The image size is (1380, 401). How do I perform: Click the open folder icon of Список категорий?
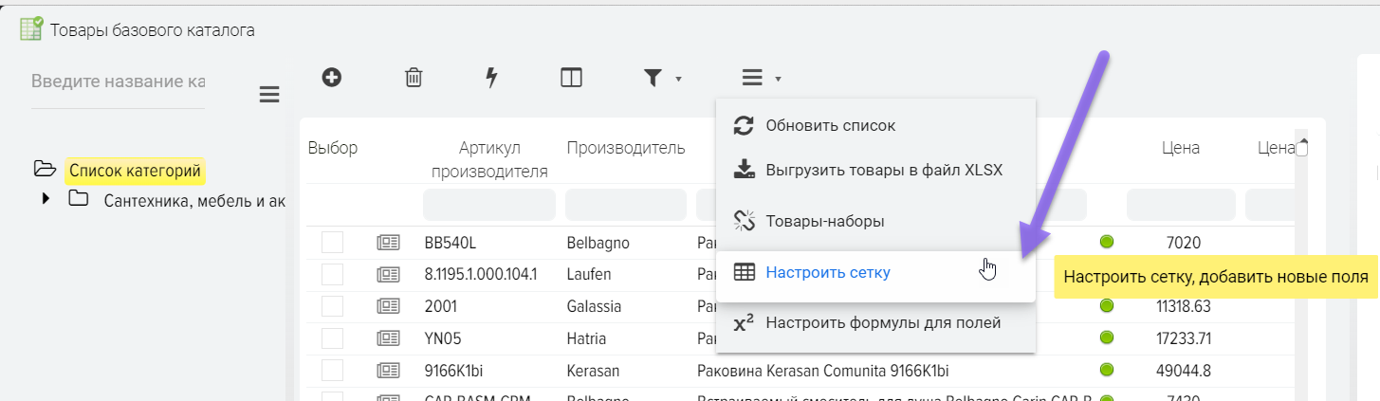click(45, 170)
